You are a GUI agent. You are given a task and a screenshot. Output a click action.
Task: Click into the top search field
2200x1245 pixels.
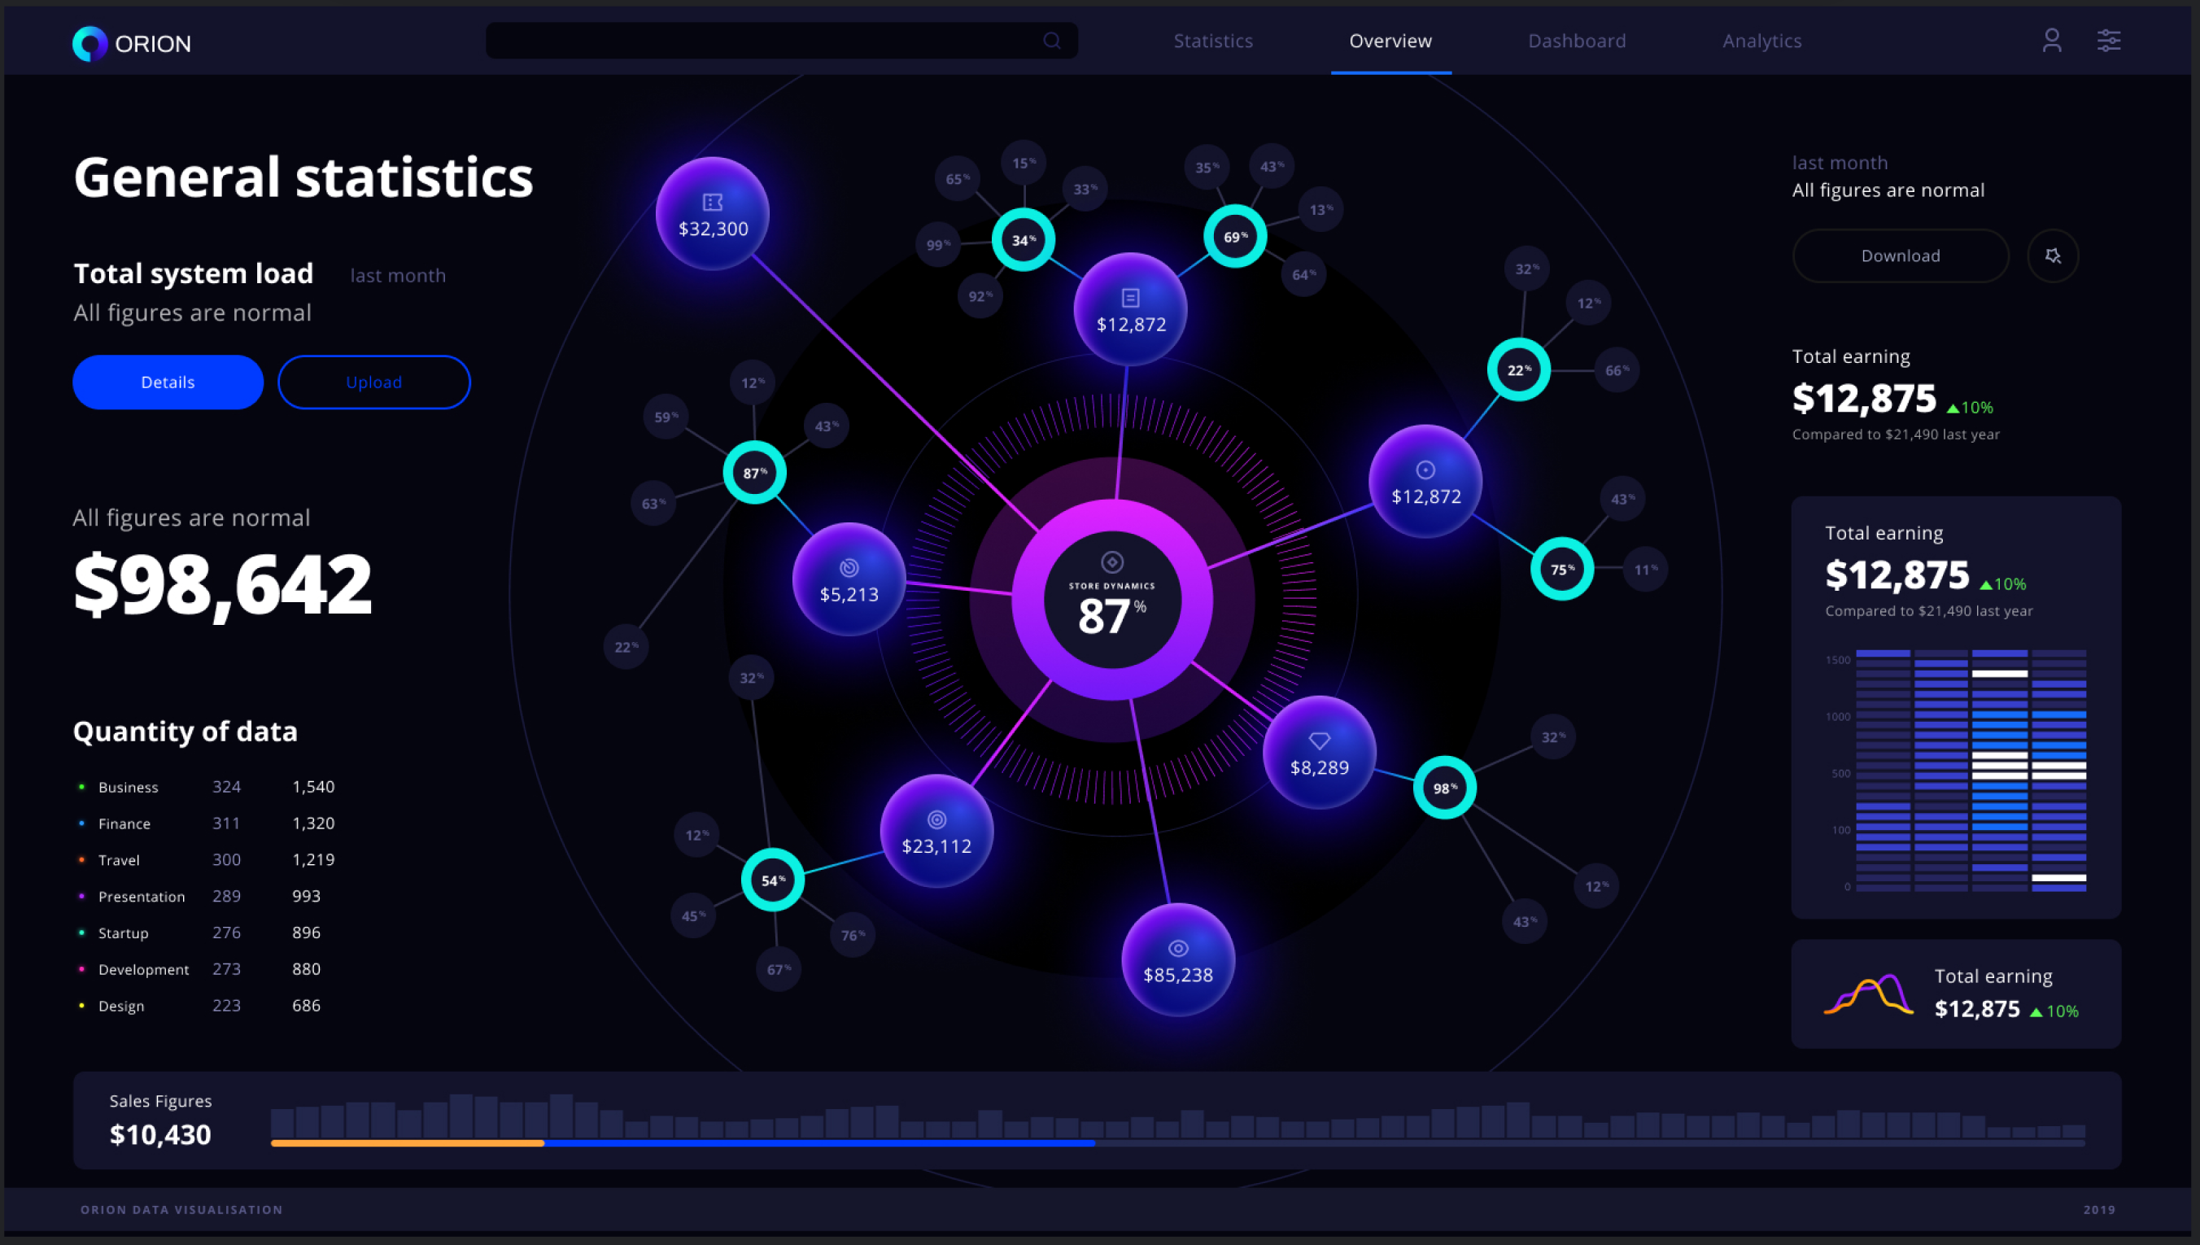click(761, 40)
